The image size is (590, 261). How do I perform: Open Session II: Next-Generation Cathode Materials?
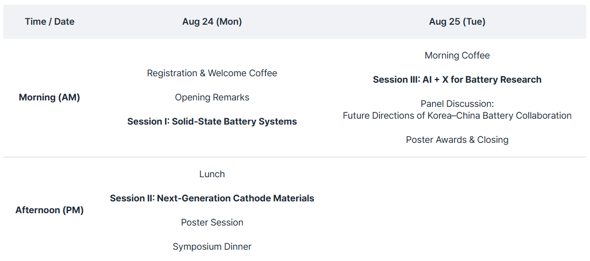(x=212, y=198)
